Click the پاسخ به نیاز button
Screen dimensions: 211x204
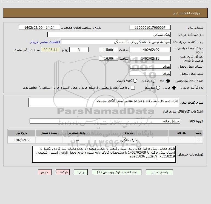coord(159,172)
